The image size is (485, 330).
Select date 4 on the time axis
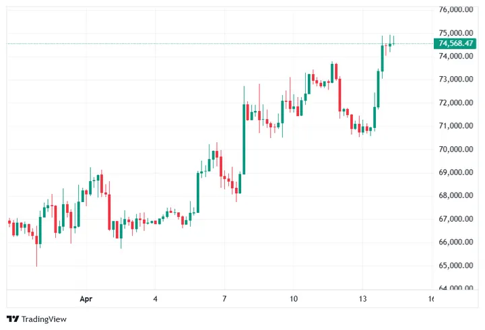coord(155,298)
